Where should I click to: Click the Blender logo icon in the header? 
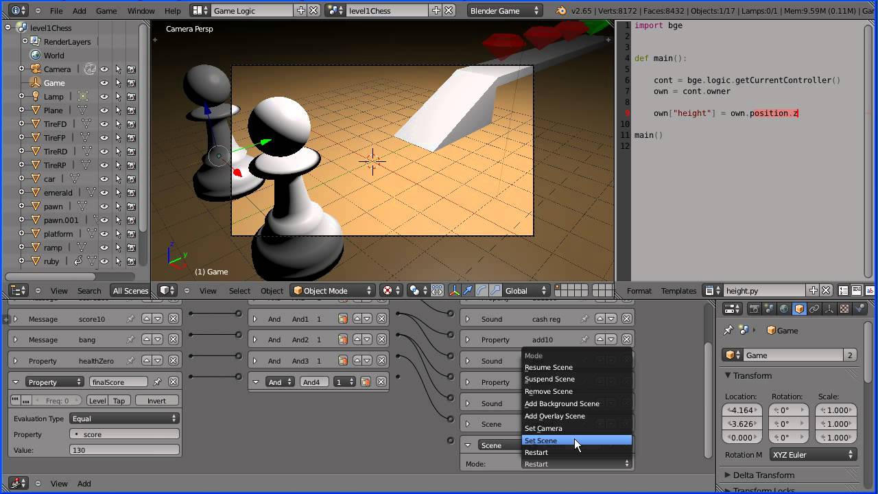[x=561, y=11]
